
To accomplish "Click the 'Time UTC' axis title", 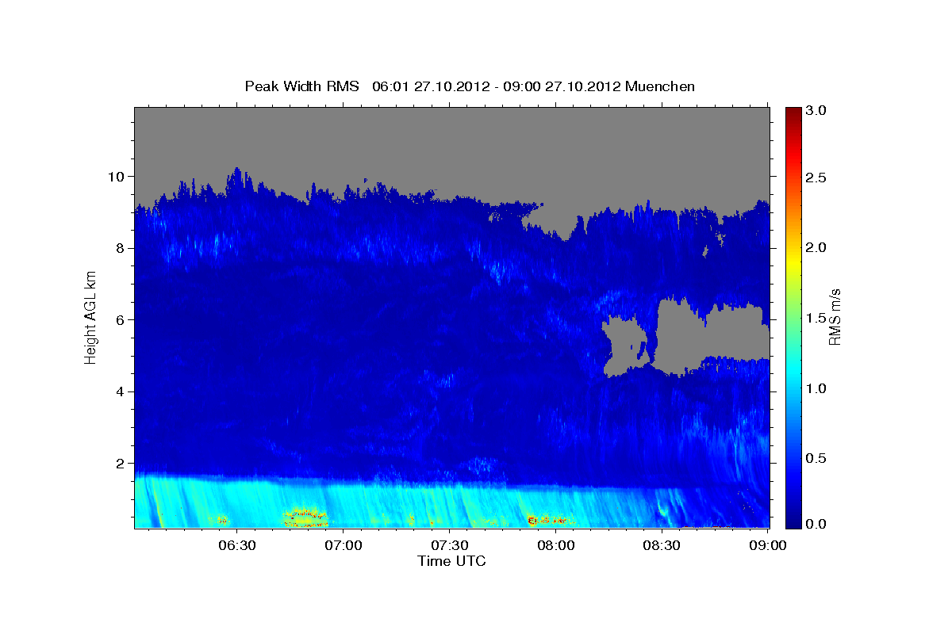I will pos(451,561).
